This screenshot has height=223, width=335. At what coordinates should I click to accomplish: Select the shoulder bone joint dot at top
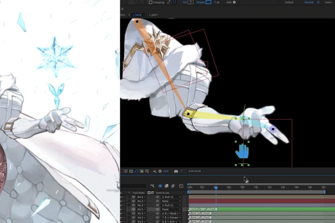click(x=137, y=21)
